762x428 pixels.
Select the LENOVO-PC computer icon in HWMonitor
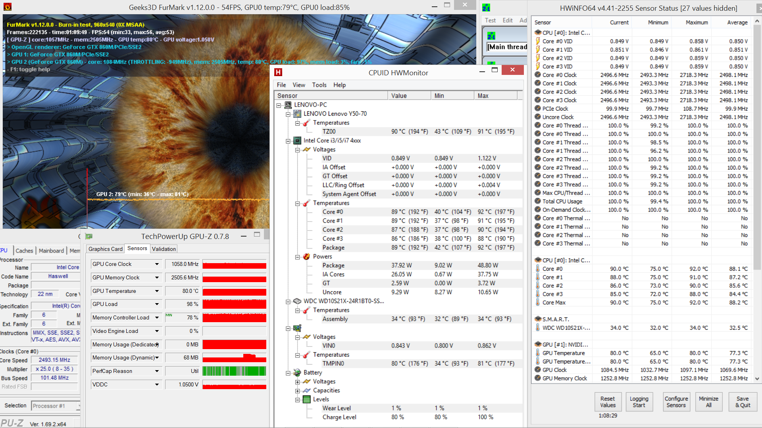point(288,105)
